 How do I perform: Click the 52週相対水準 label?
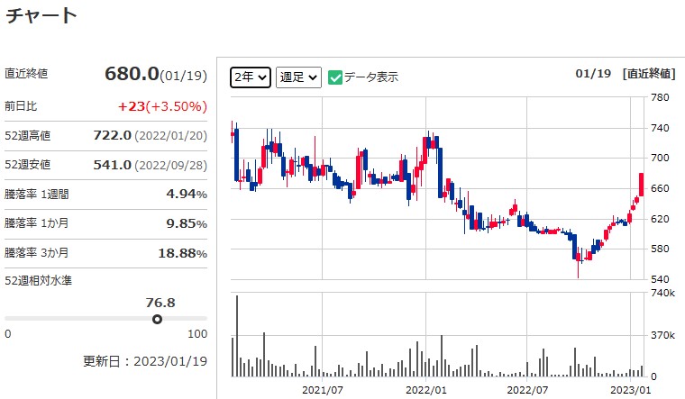click(39, 281)
